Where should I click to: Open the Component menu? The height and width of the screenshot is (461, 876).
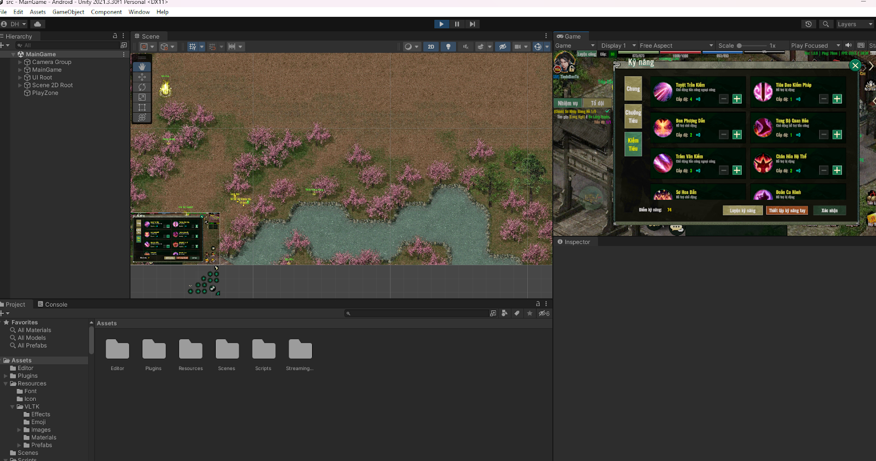106,11
